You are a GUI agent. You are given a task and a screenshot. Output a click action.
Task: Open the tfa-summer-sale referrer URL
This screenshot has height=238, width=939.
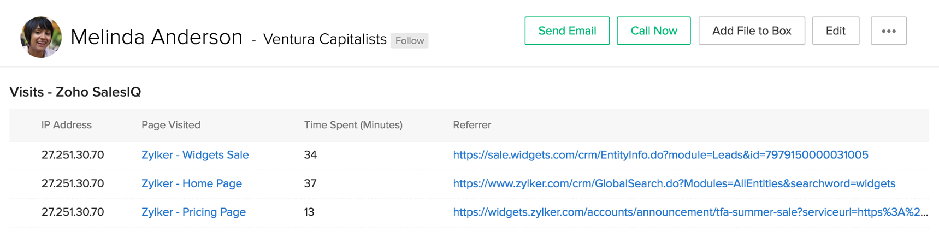(x=690, y=212)
